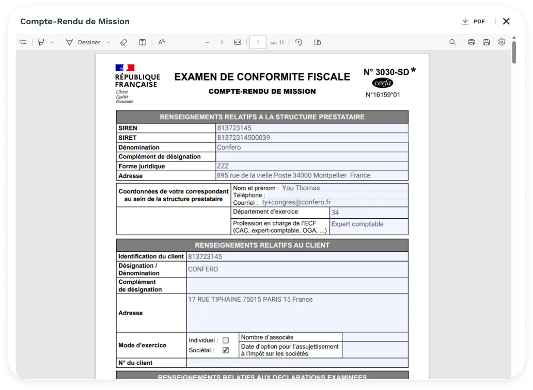Open search in document

[x=452, y=42]
